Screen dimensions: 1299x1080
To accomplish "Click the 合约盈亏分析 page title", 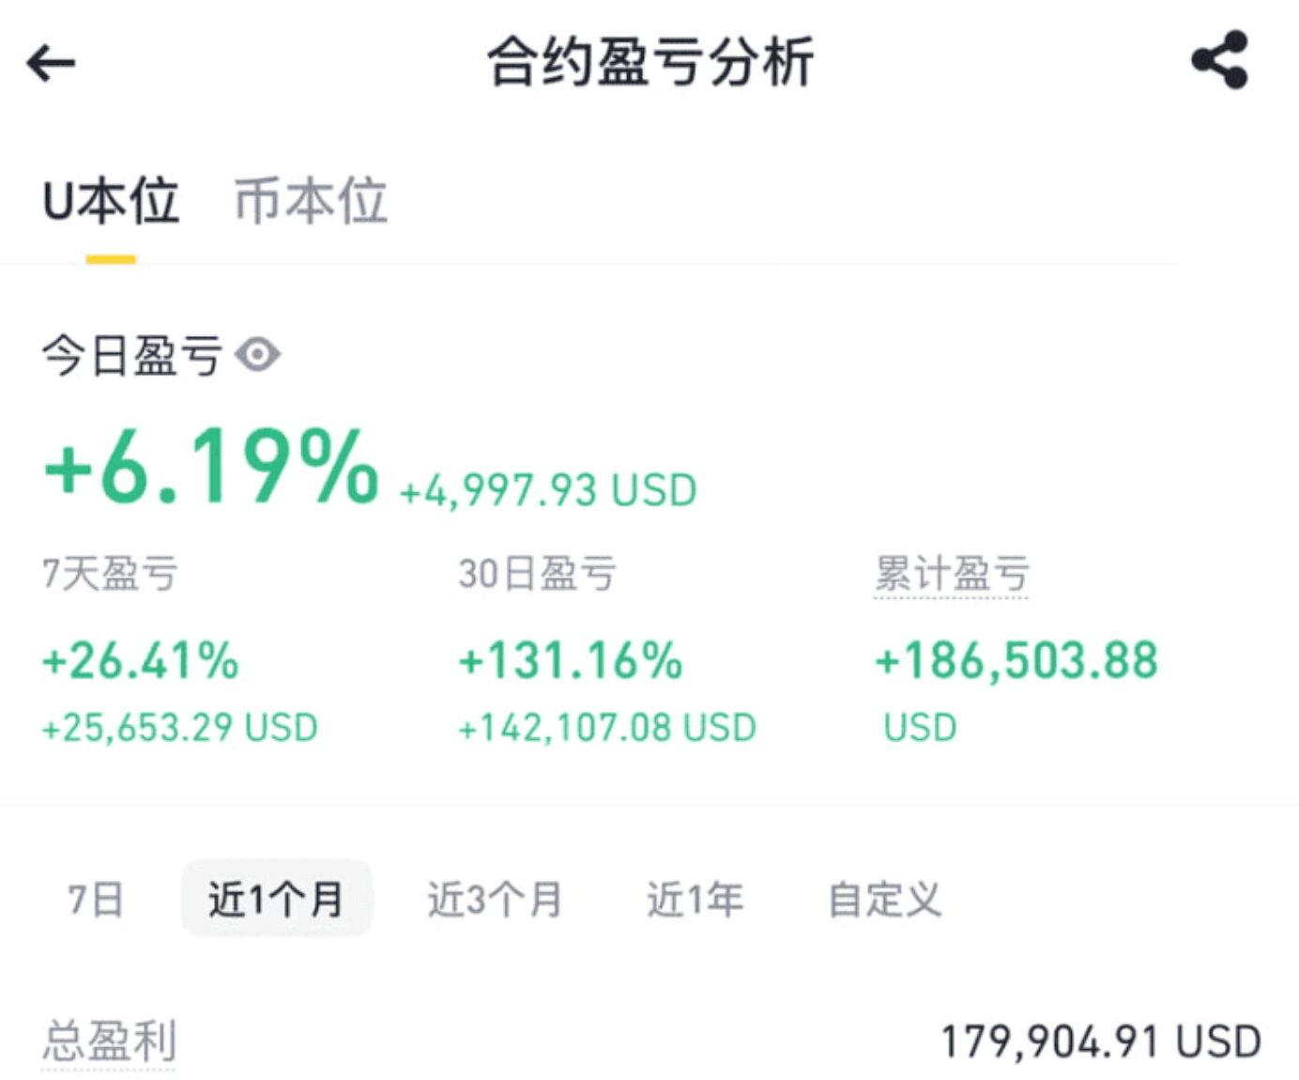I will (649, 63).
